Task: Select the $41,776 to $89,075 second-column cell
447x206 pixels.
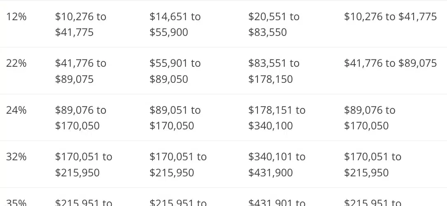Action: (81, 71)
